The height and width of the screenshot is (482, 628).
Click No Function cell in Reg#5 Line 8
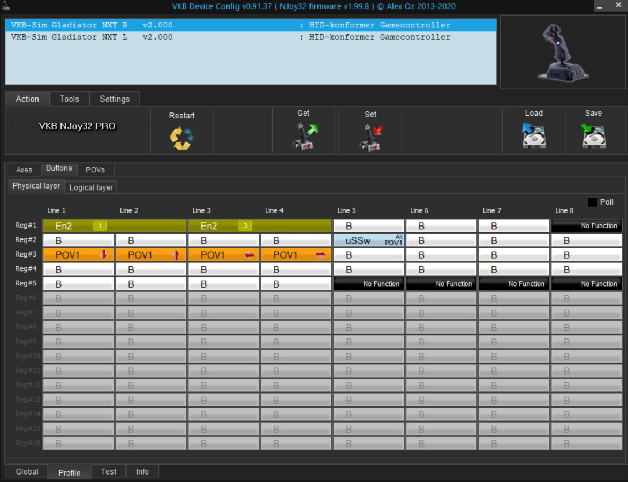point(586,284)
